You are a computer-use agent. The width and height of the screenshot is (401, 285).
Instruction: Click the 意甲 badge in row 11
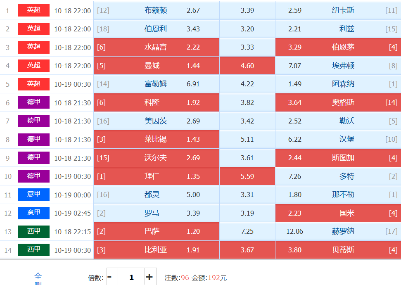pyautogui.click(x=34, y=195)
